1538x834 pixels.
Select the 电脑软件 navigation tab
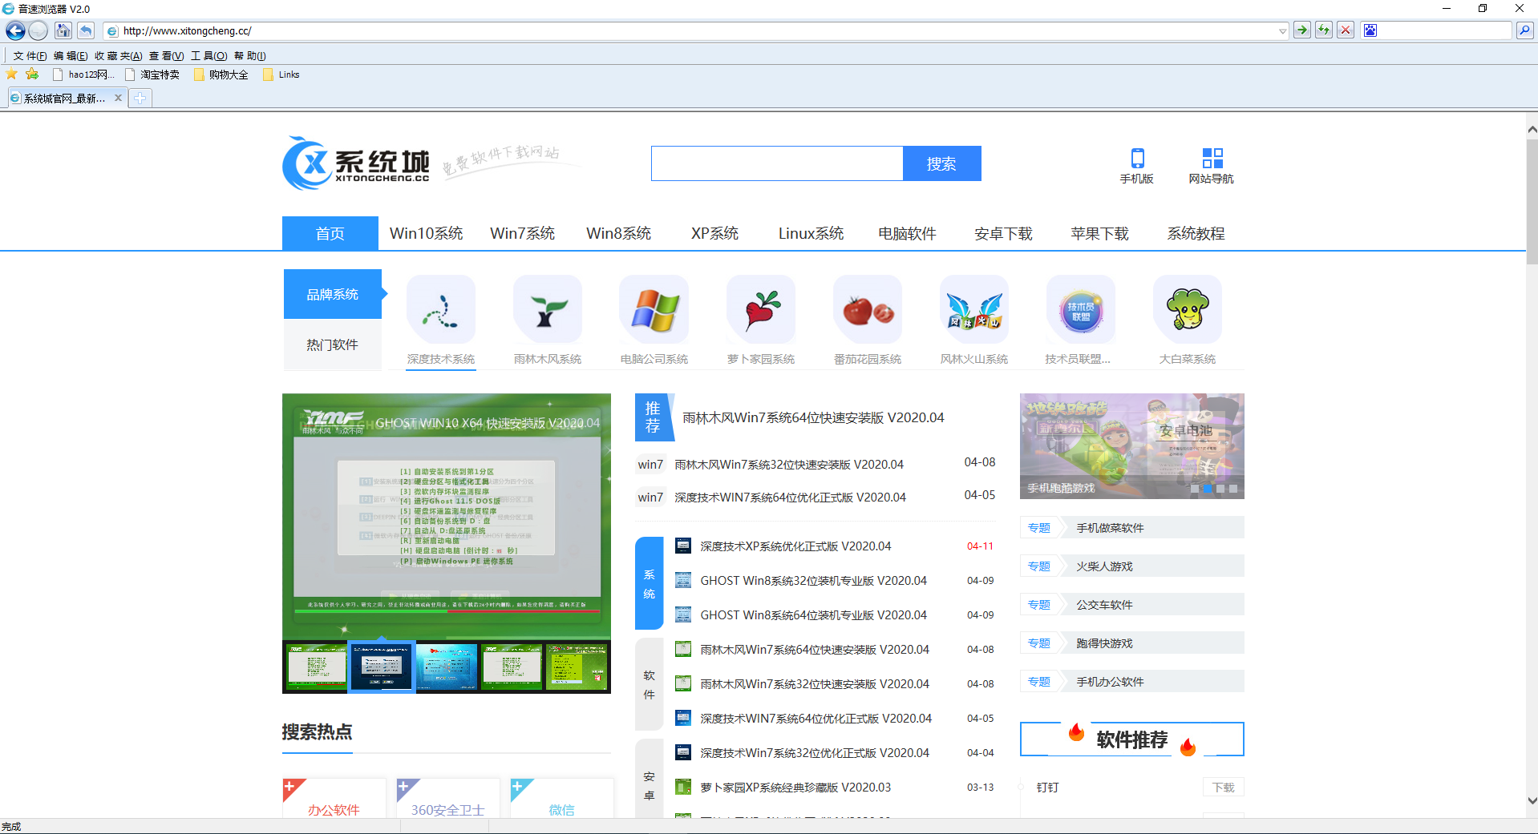pos(907,233)
